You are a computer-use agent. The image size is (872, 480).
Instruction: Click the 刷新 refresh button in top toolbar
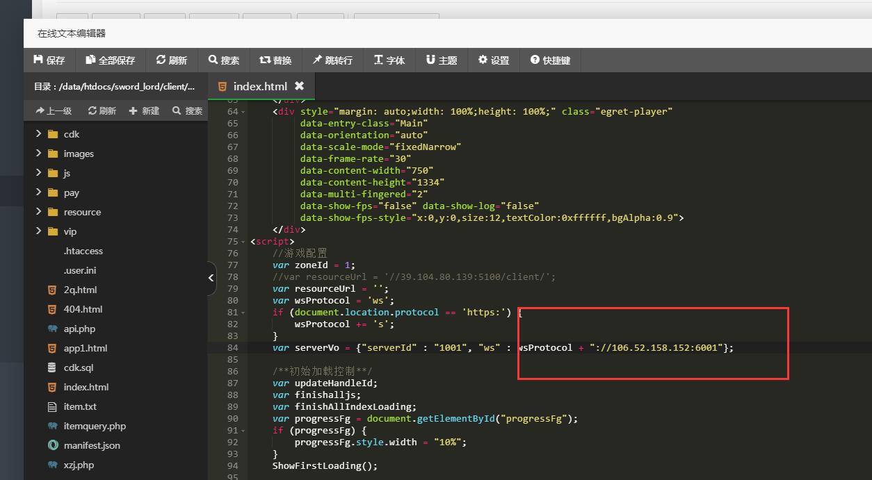tap(172, 60)
